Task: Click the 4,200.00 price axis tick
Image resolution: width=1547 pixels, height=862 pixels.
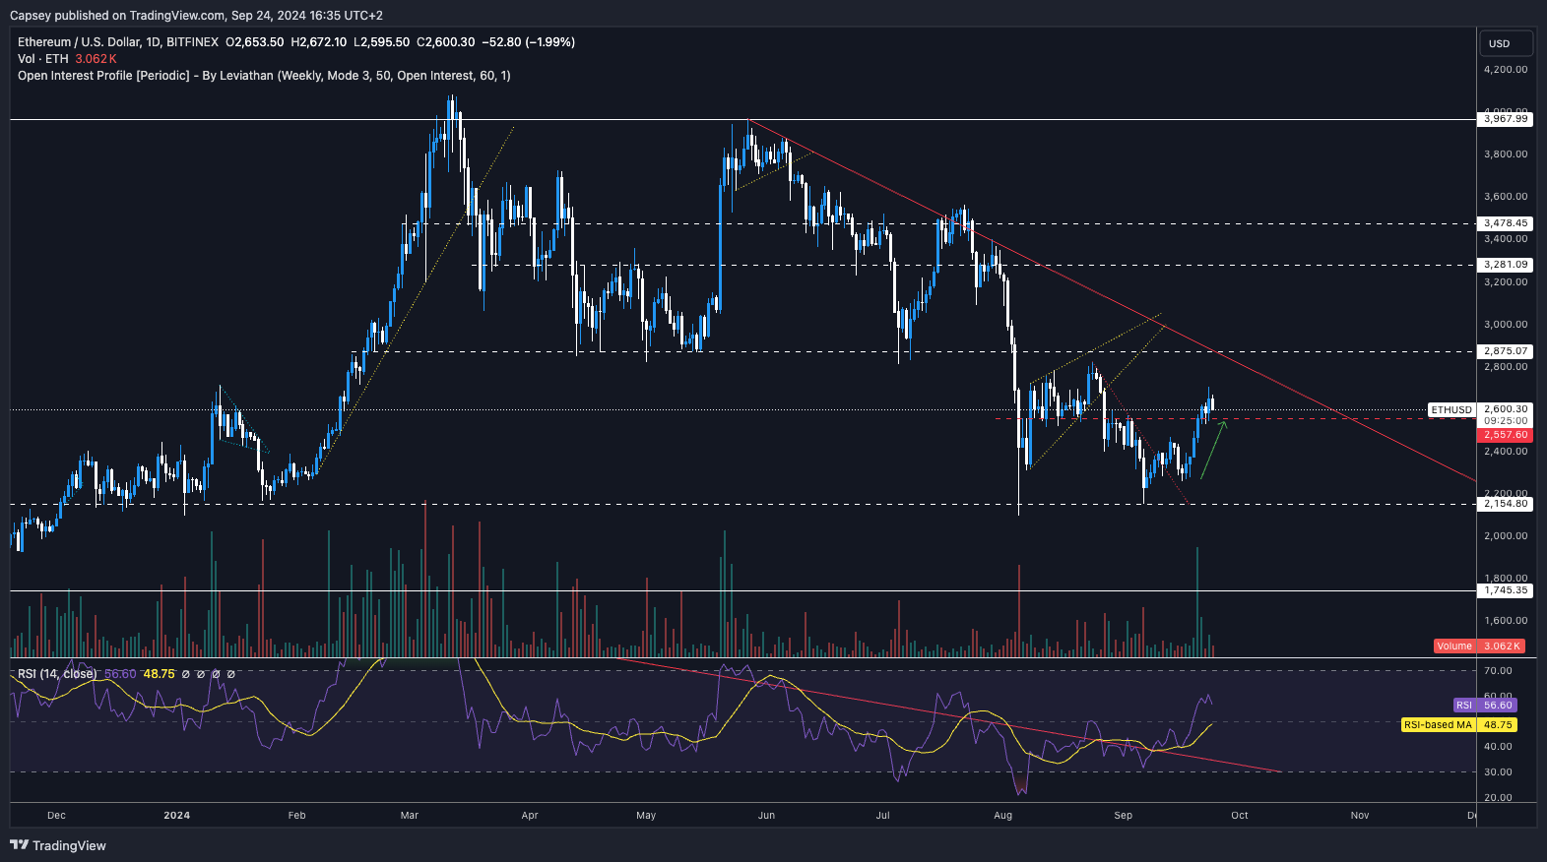Action: pyautogui.click(x=1506, y=70)
